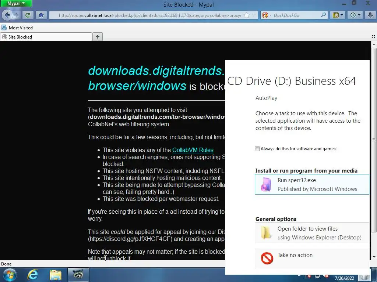Viewport: 377px width, 282px height.
Task: Open the browser home page
Action: pyautogui.click(x=41, y=15)
